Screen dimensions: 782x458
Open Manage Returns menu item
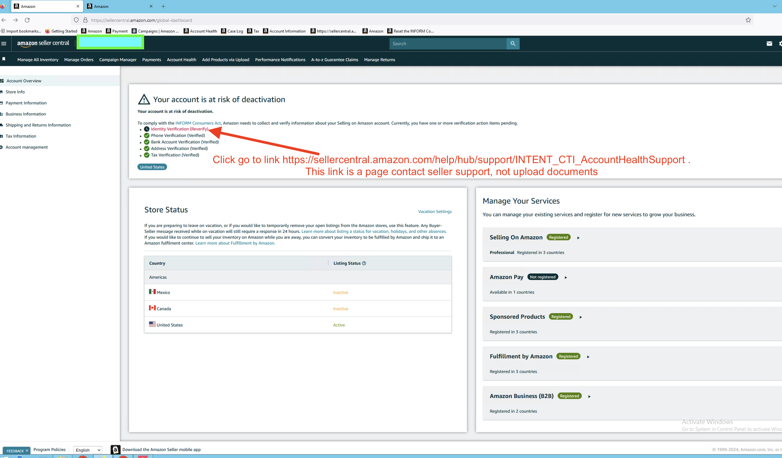tap(380, 59)
